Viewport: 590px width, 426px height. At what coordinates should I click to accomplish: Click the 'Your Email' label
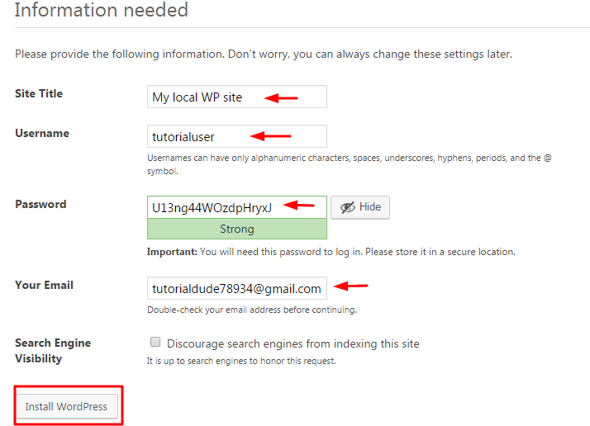pyautogui.click(x=44, y=285)
